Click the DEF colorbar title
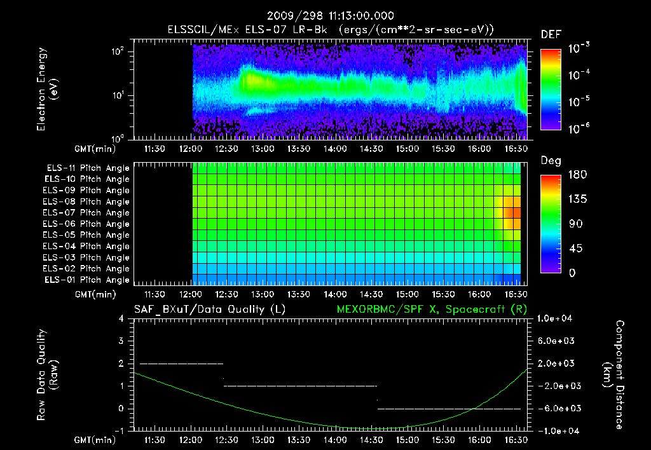 [x=551, y=35]
